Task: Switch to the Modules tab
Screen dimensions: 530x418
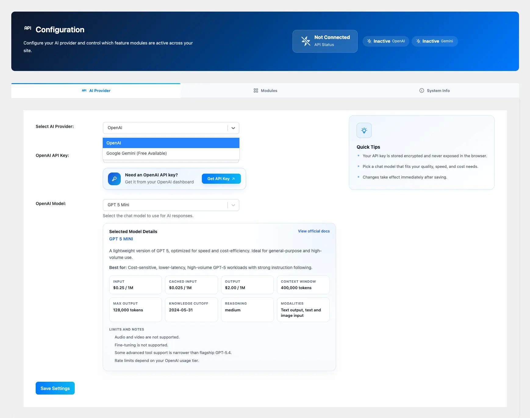Action: (x=265, y=90)
